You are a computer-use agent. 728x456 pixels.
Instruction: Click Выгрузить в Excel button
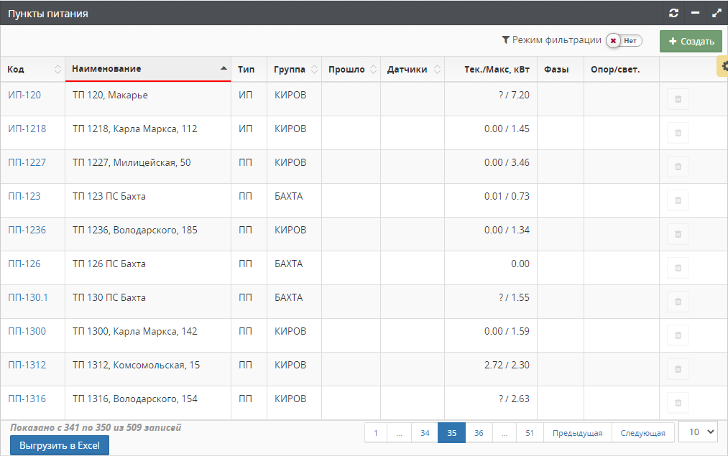(60, 445)
